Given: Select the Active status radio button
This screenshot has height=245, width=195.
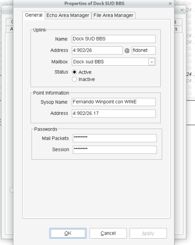Looking at the screenshot, I should pyautogui.click(x=75, y=72).
